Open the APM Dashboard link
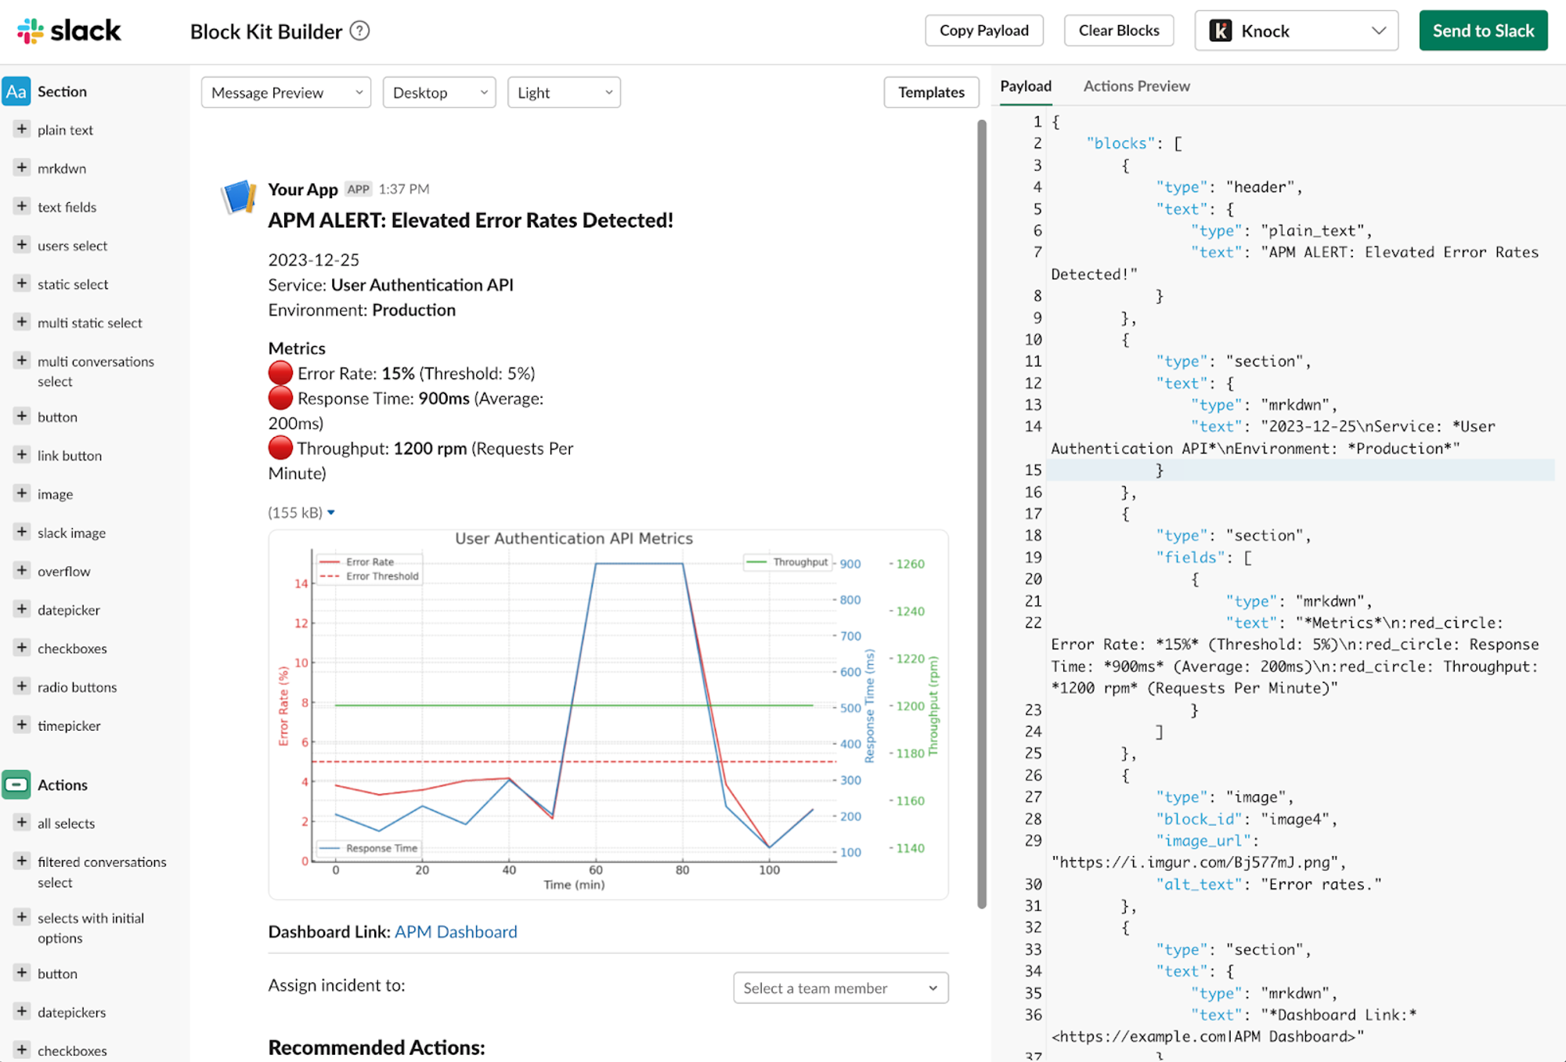1566x1062 pixels. 455,931
